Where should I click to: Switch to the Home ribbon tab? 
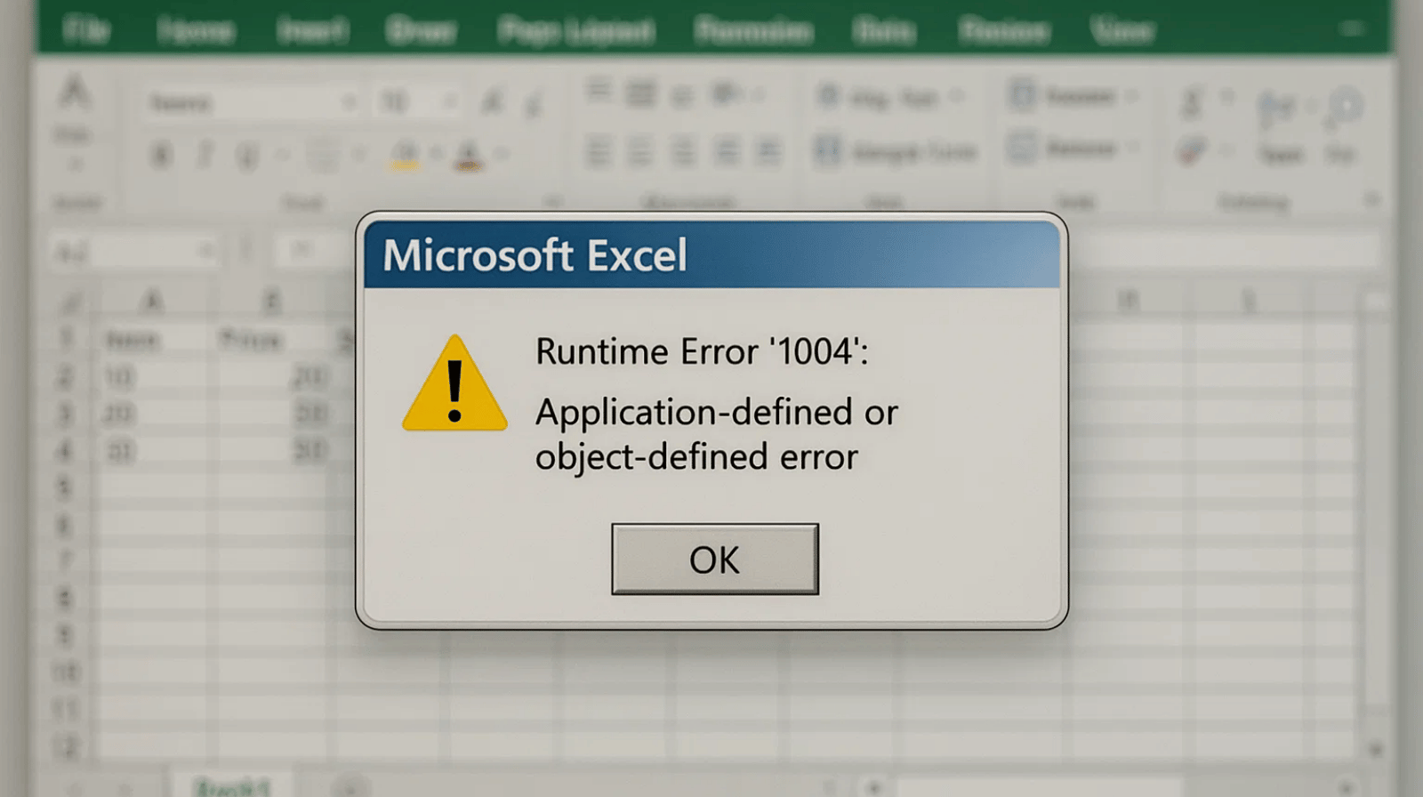coord(196,31)
